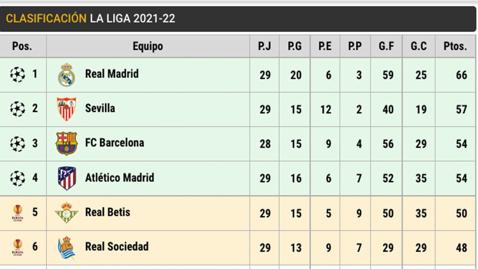This screenshot has height=269, width=478.
Task: Open the Real Madrid team name
Action: coord(112,74)
